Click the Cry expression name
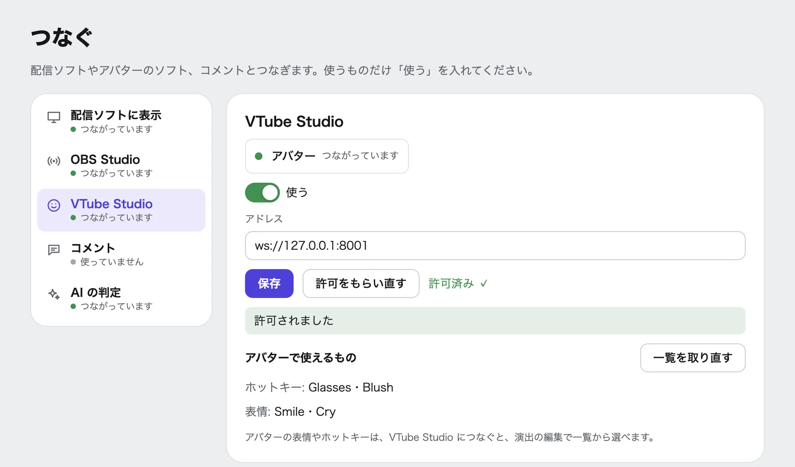The width and height of the screenshot is (795, 467). (x=326, y=412)
